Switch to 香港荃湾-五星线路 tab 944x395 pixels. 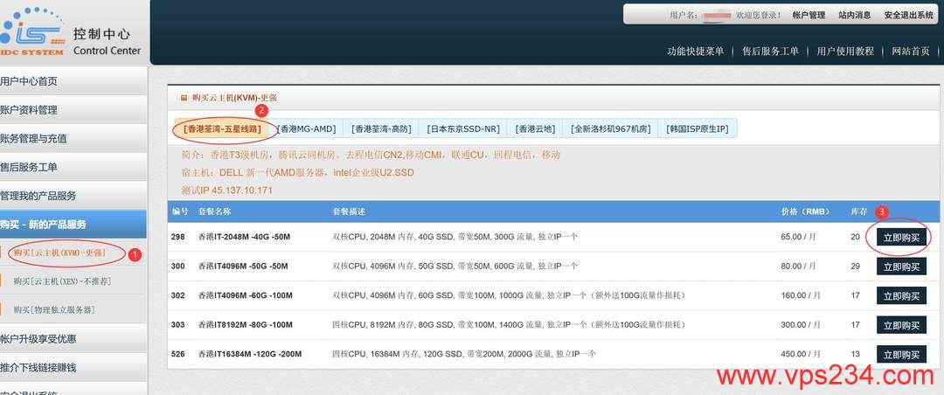click(x=222, y=129)
